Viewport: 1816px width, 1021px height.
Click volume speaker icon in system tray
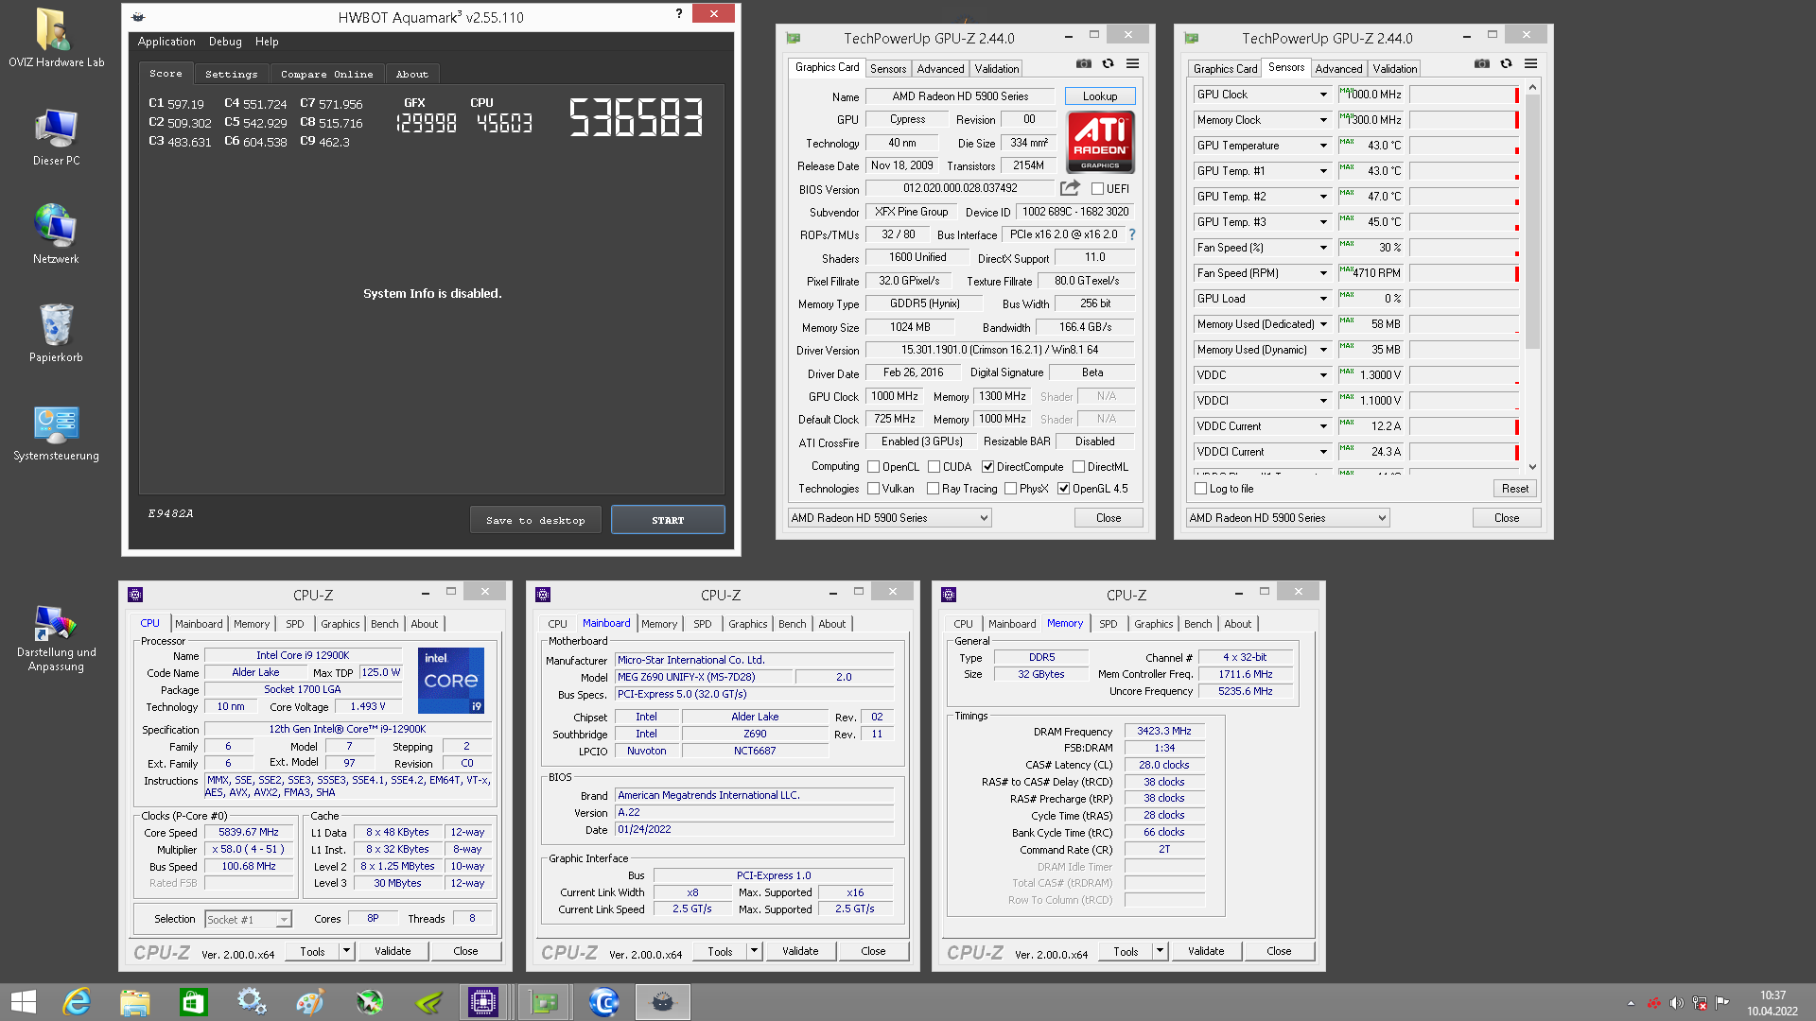1676,1003
